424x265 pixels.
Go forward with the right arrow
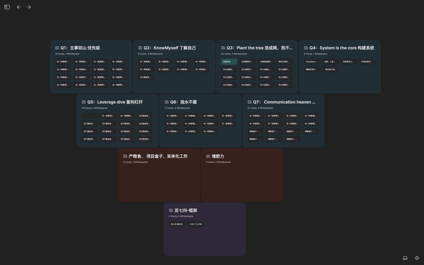[29, 7]
